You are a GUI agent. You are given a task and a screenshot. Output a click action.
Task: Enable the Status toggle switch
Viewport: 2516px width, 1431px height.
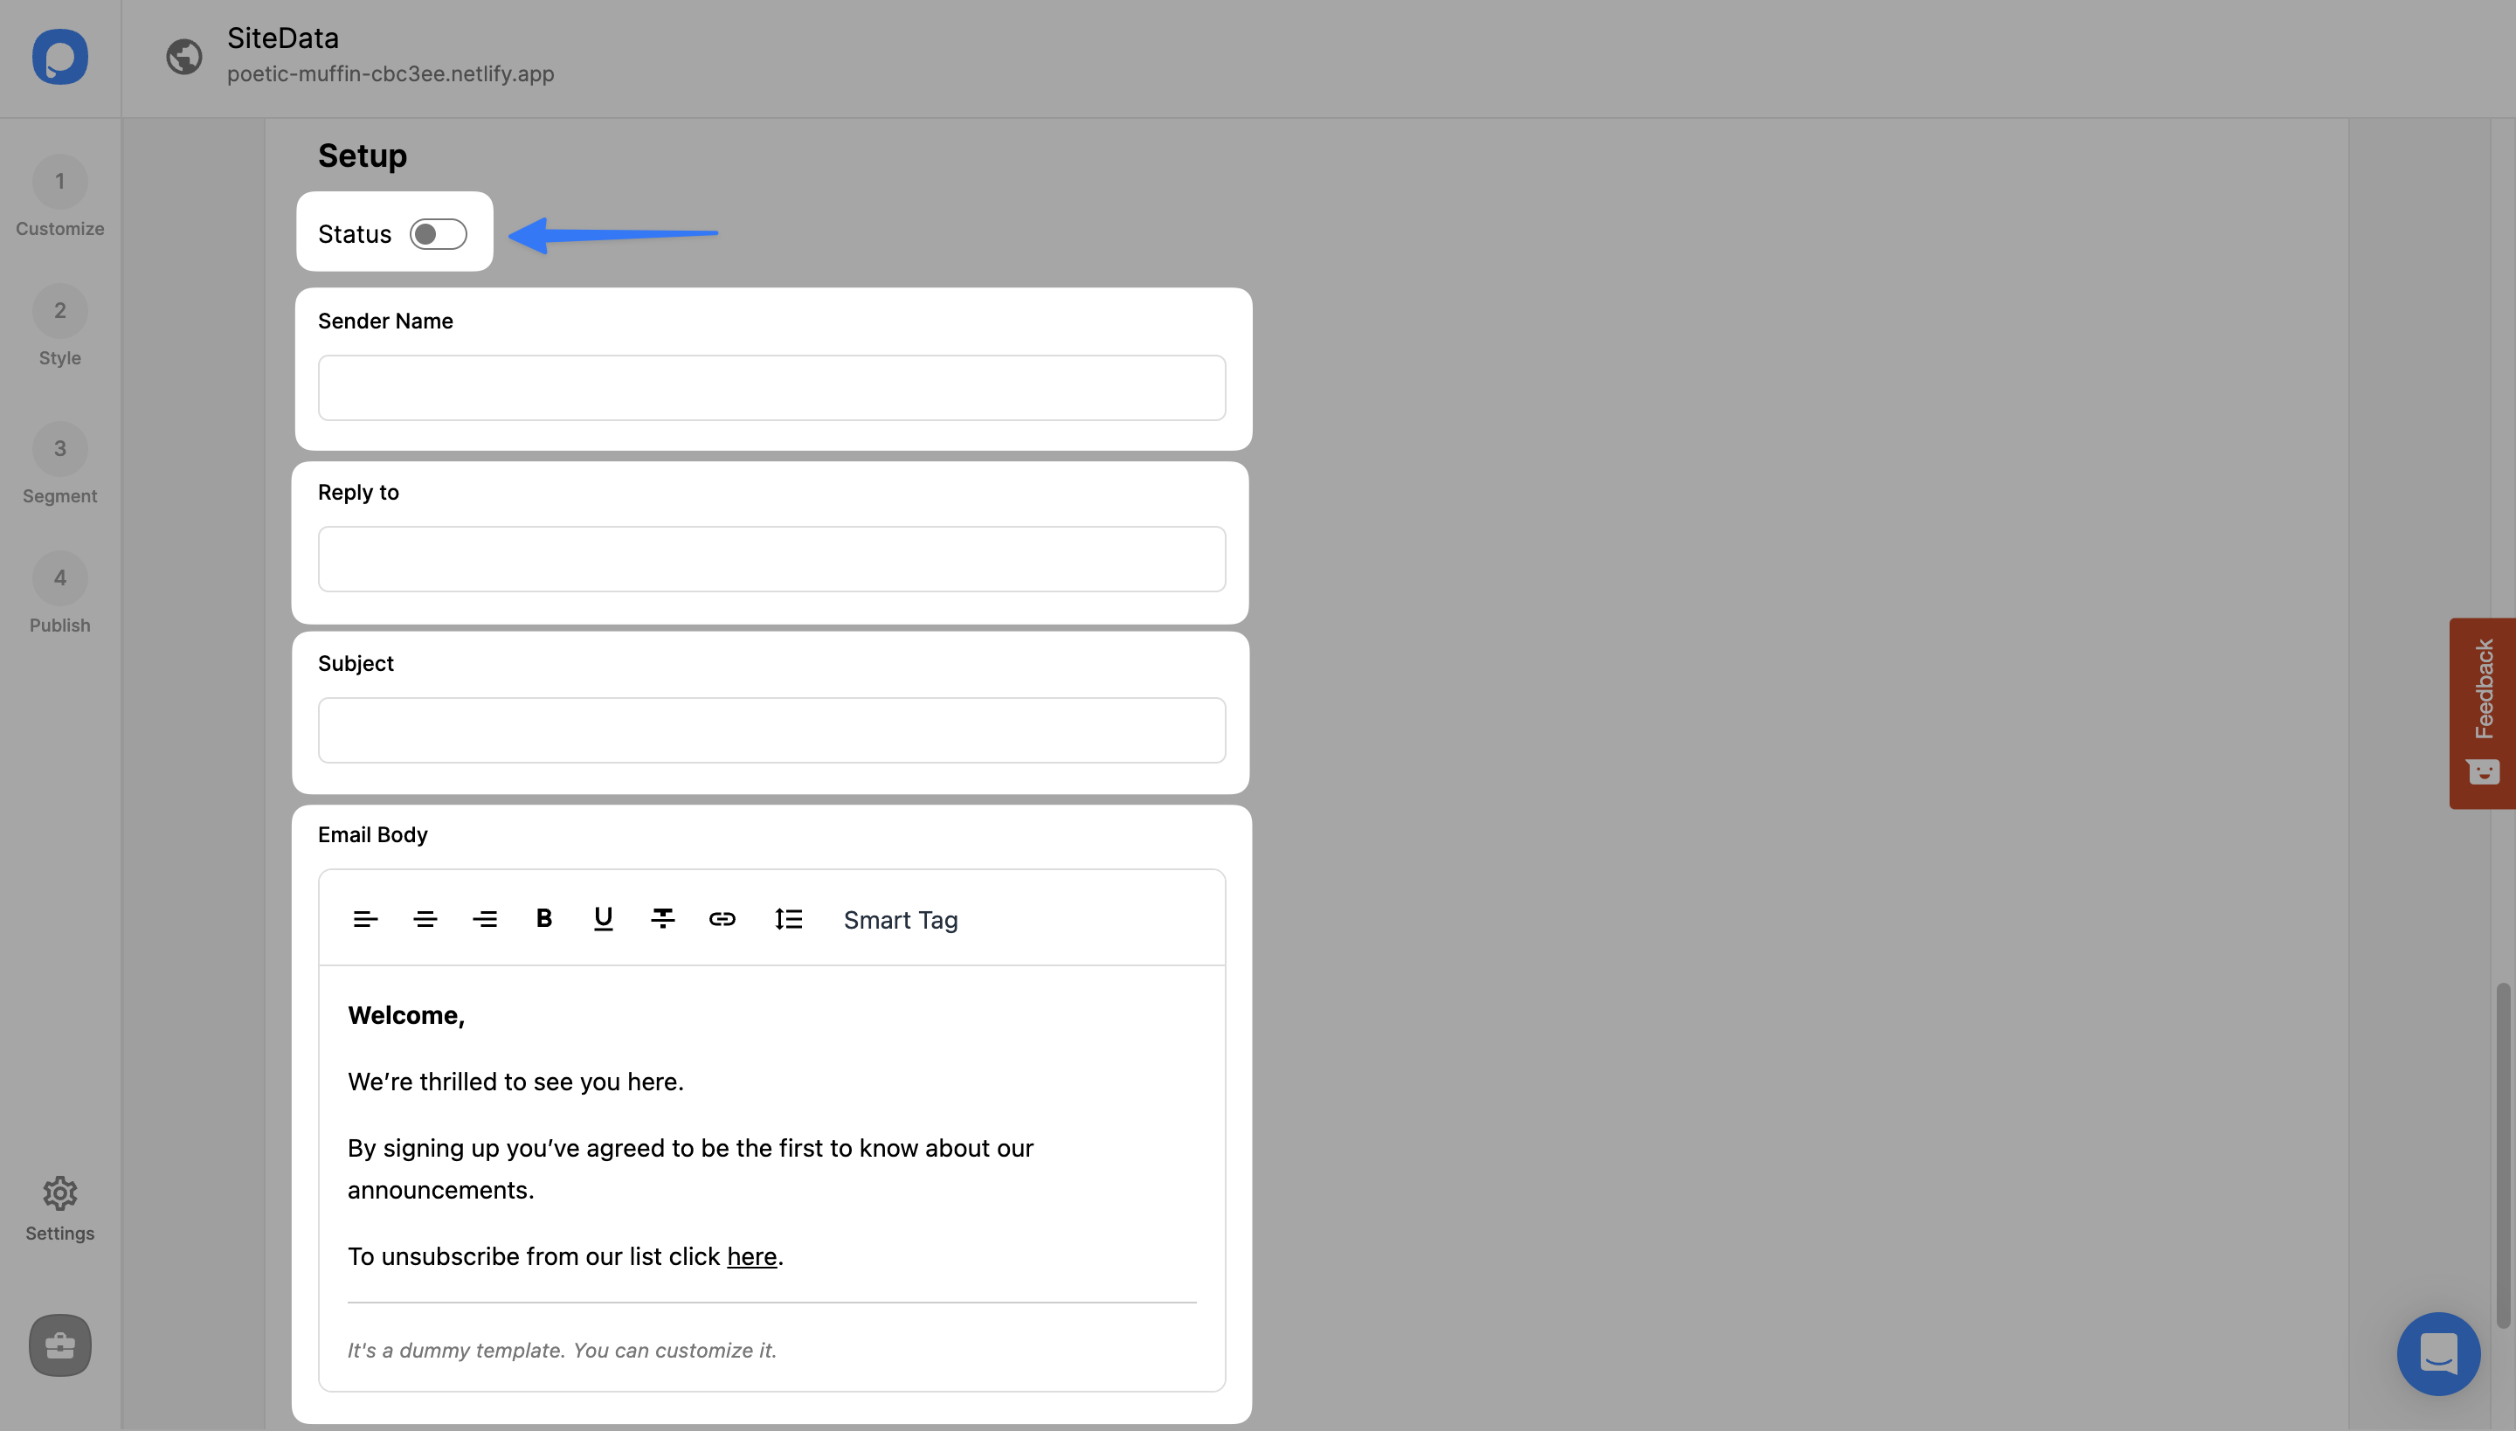(x=439, y=234)
